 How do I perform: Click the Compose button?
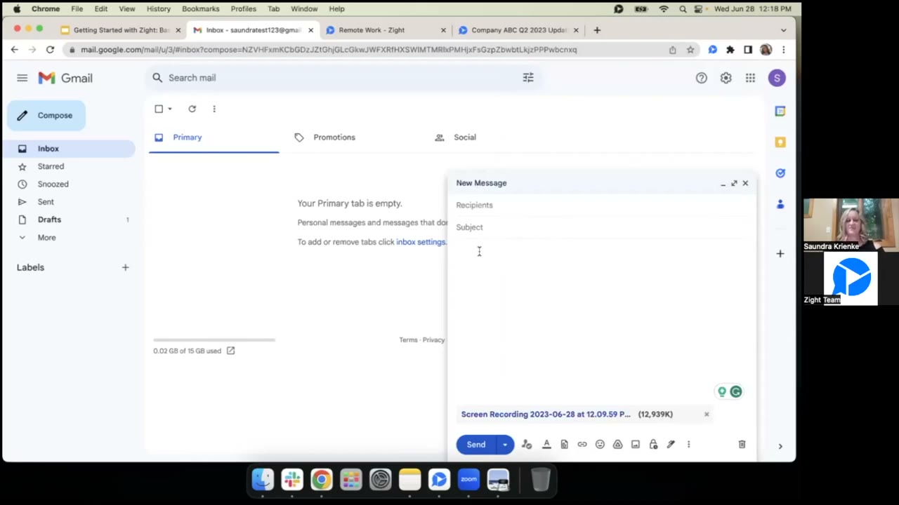point(46,116)
